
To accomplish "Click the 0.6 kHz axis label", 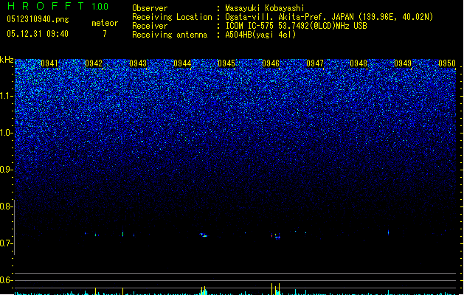I will [7, 280].
